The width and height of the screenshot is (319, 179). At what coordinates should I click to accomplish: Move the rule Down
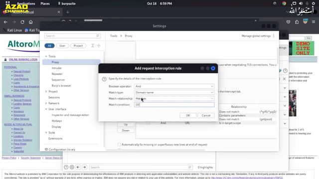[x=126, y=130]
